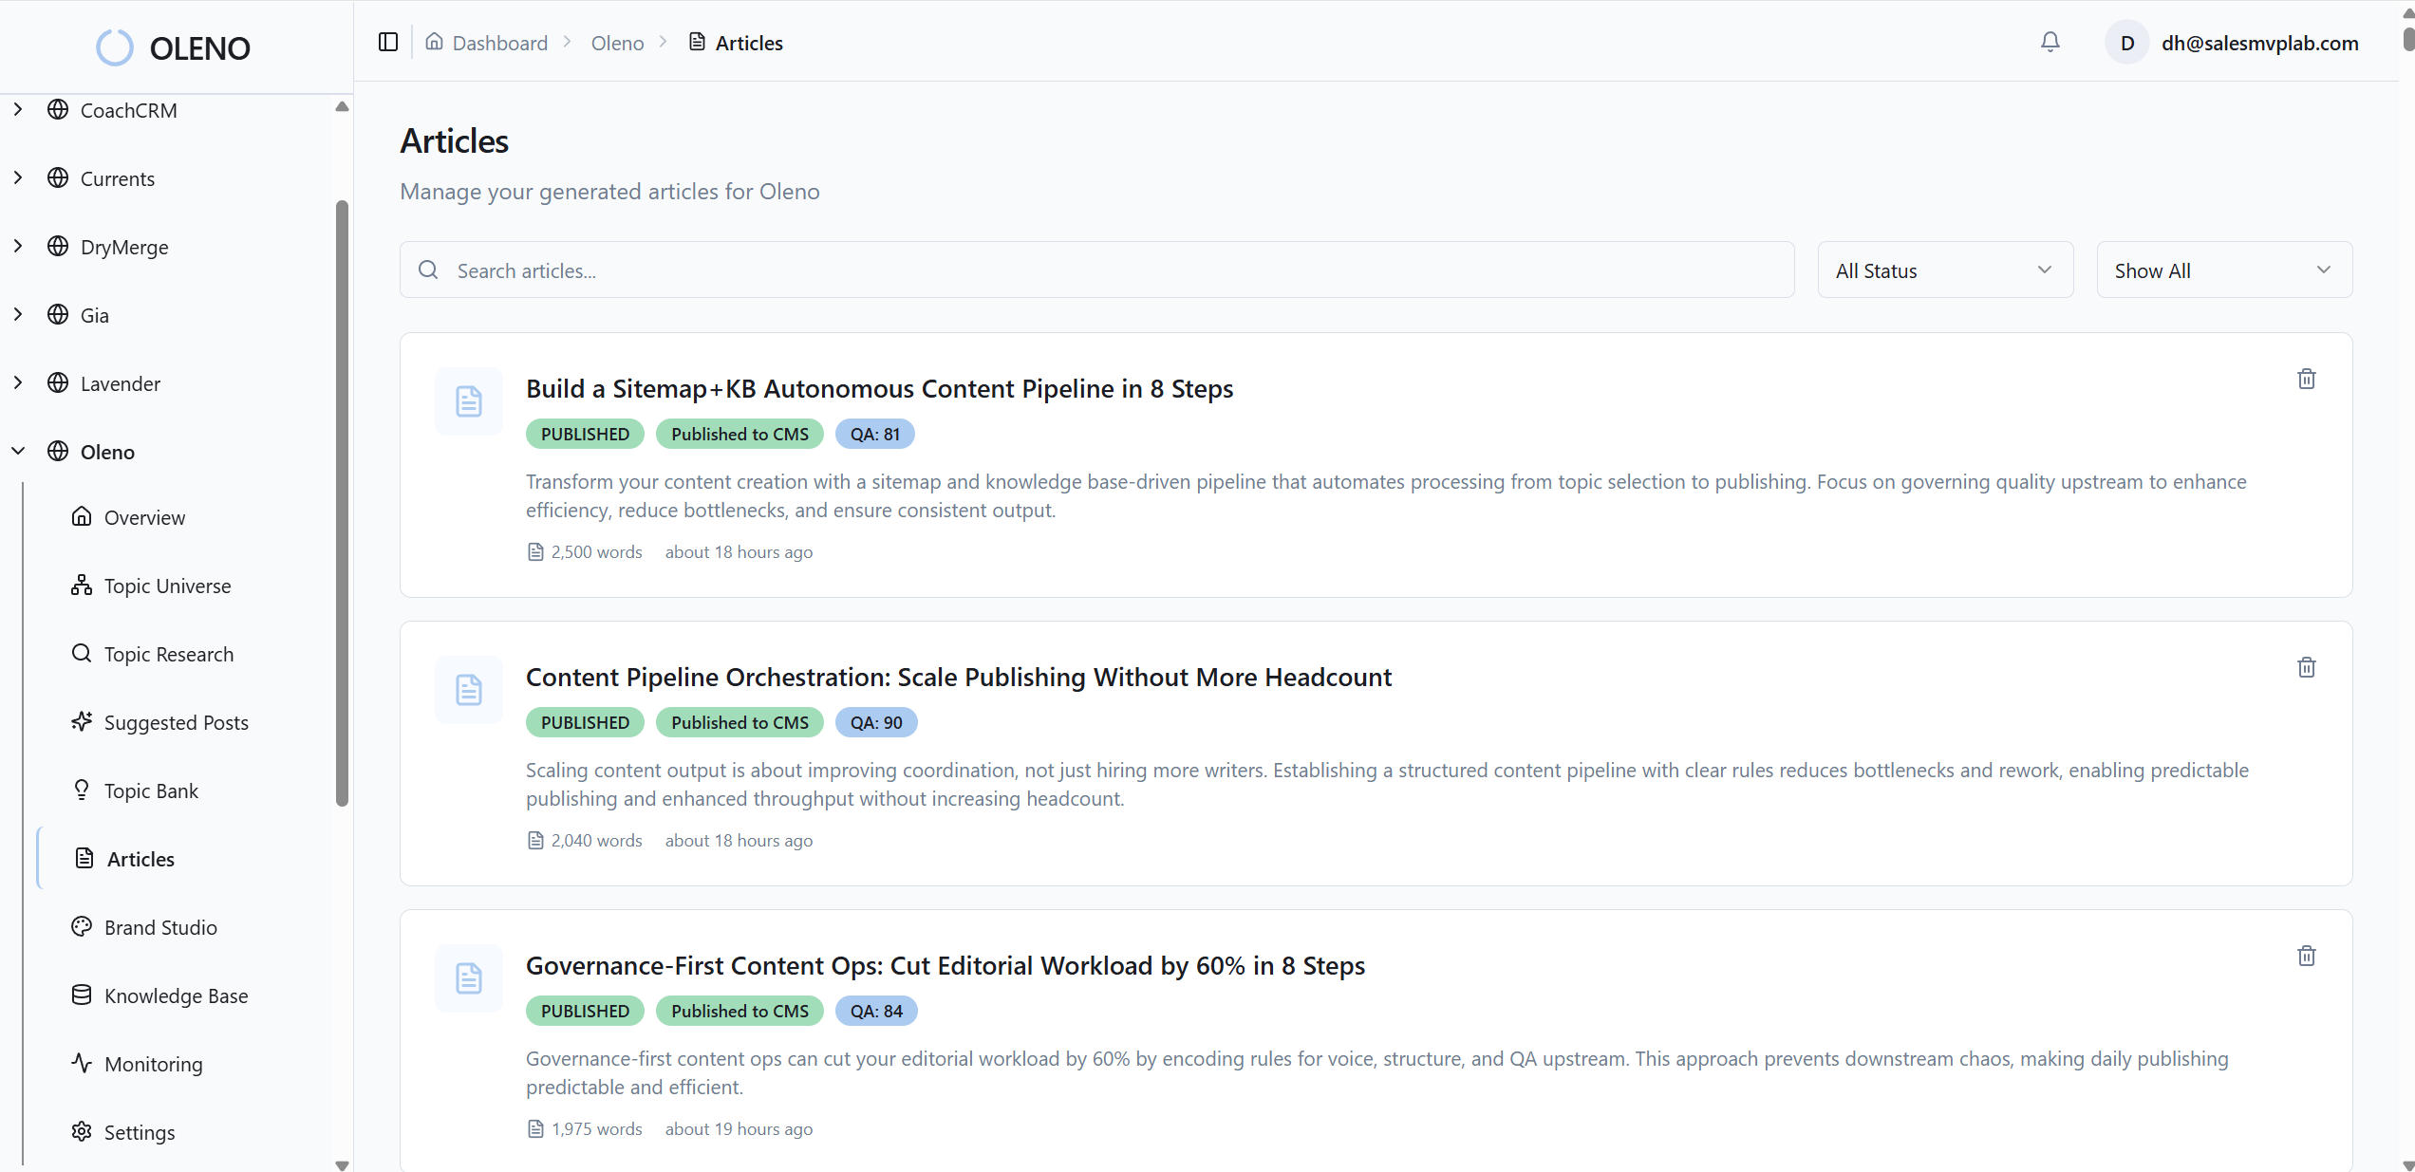Delete the Content Pipeline Orchestration article
The height and width of the screenshot is (1172, 2415).
click(x=2307, y=667)
